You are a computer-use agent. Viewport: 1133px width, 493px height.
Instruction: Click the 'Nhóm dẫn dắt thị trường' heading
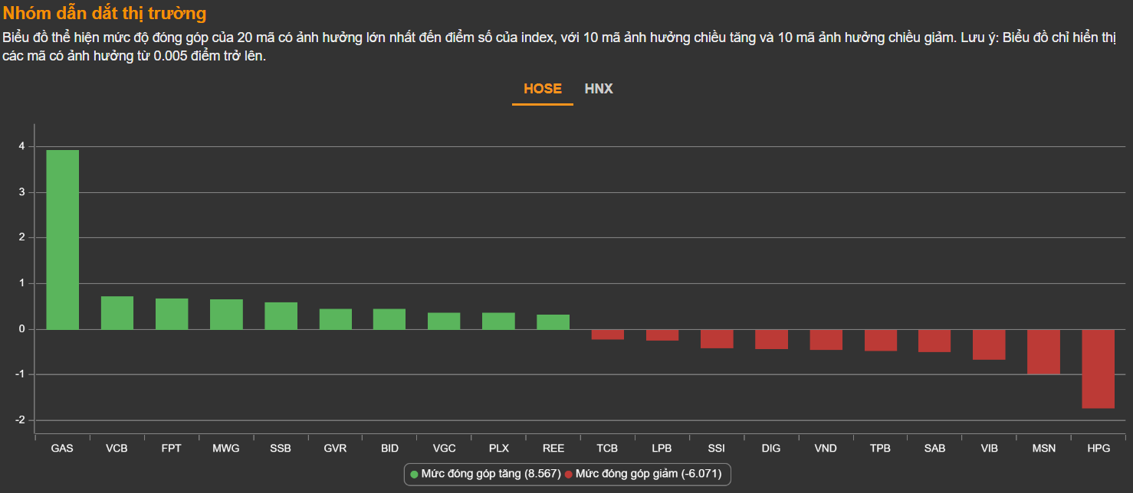(x=105, y=14)
